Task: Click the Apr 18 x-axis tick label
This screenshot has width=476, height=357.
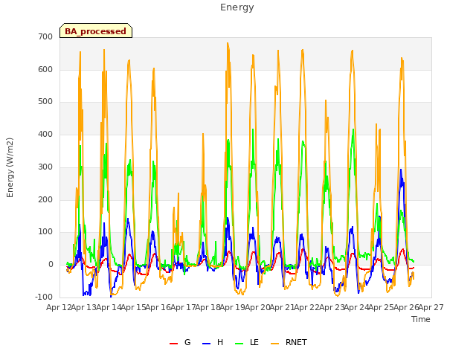Action: pyautogui.click(x=208, y=307)
